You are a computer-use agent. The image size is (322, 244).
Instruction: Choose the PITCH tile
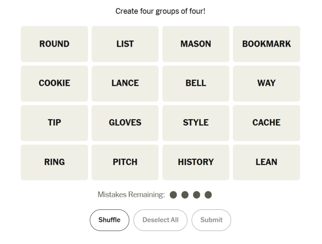tap(125, 162)
